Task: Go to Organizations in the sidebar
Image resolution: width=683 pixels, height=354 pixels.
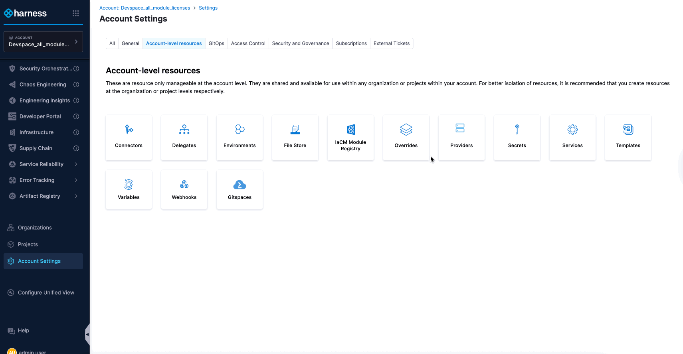Action: [35, 228]
